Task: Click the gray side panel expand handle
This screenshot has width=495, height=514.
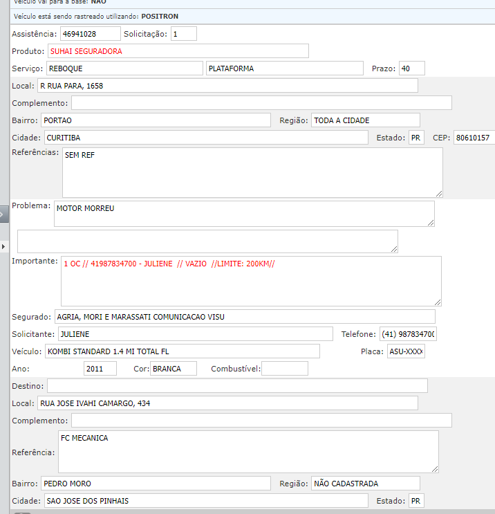Action: coord(3,215)
